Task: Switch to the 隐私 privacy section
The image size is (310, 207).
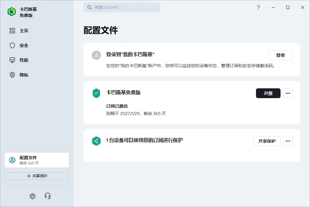Action: (x=24, y=75)
